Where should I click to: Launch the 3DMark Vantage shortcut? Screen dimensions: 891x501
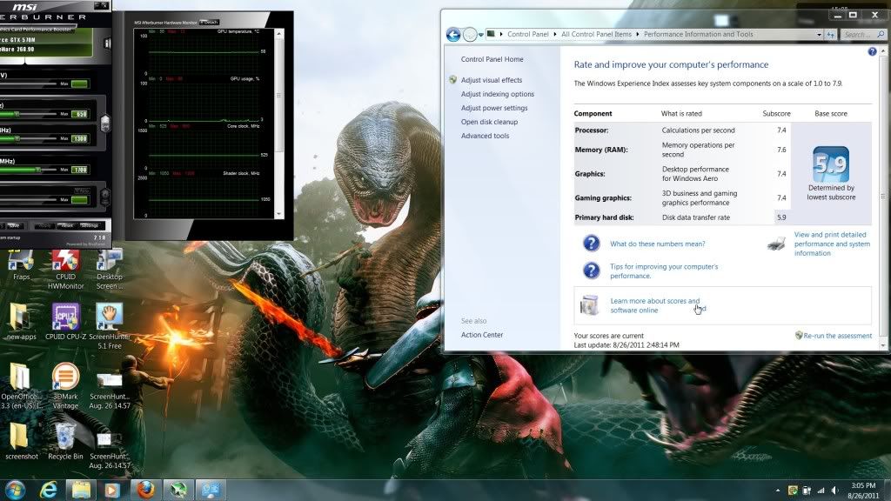[x=65, y=386]
